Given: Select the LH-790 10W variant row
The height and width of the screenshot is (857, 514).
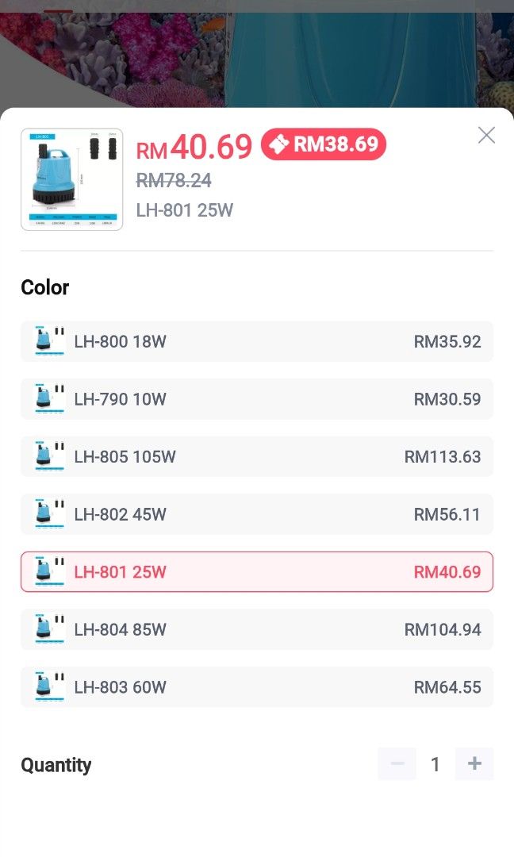Looking at the screenshot, I should tap(257, 398).
